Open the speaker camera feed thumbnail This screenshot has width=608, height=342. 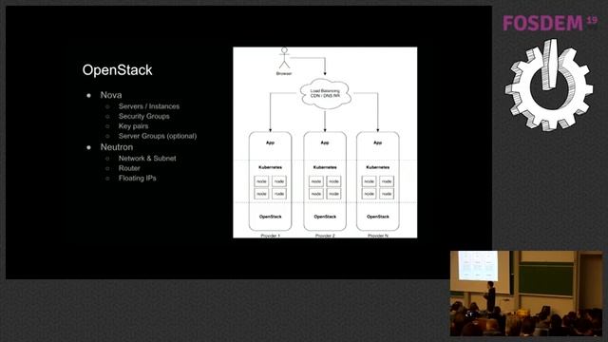(526, 294)
